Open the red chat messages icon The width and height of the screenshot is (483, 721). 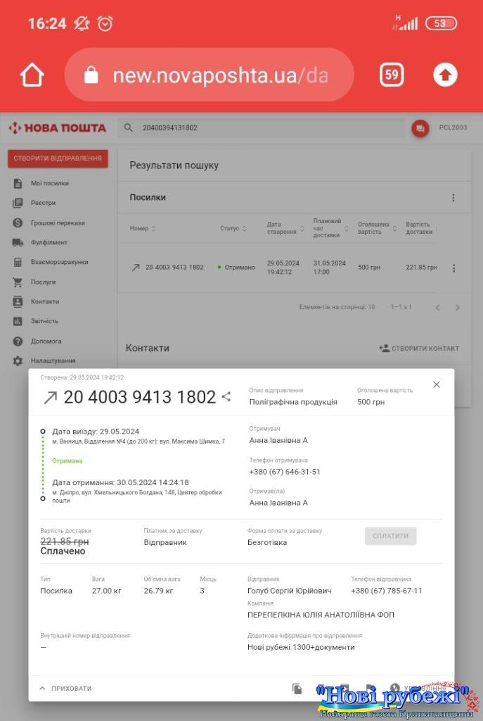pos(420,128)
